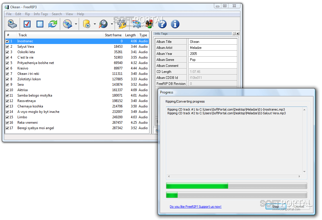Click the log scroll up arrow
Image resolution: width=322 pixels, height=220 pixels.
[x=304, y=110]
